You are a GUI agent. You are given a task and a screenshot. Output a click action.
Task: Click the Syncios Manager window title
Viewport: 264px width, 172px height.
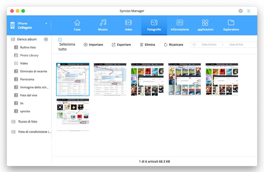[132, 11]
